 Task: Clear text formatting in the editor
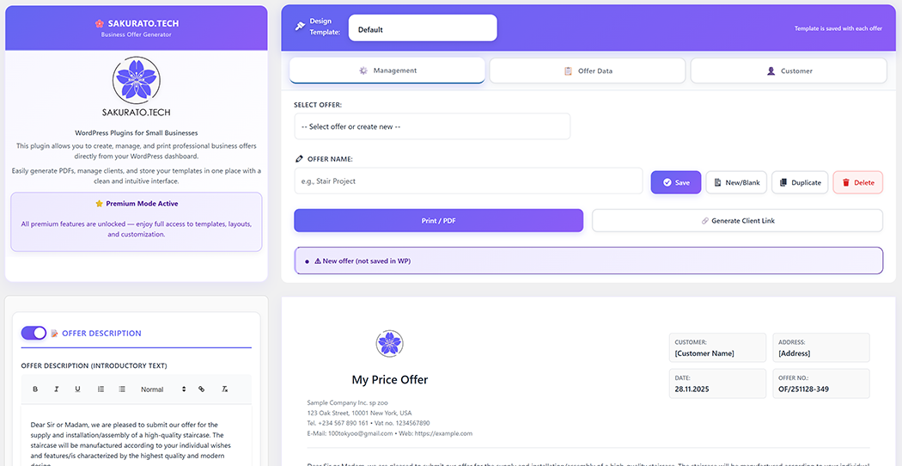[x=224, y=389]
